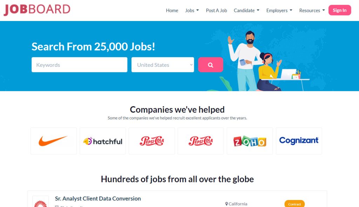This screenshot has width=359, height=207.
Task: Open the United States country selector
Action: coord(162,64)
